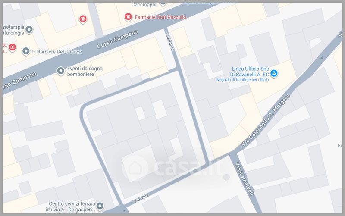Viewport: 345px width, 216px height.
Task: Click the fisioterapia location pin
Action: click(29, 30)
